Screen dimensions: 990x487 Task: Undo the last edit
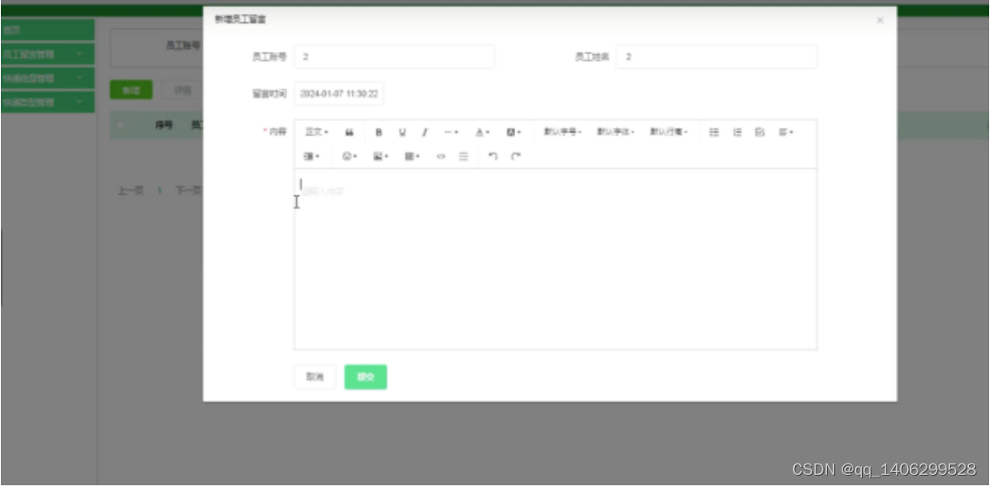tap(493, 157)
